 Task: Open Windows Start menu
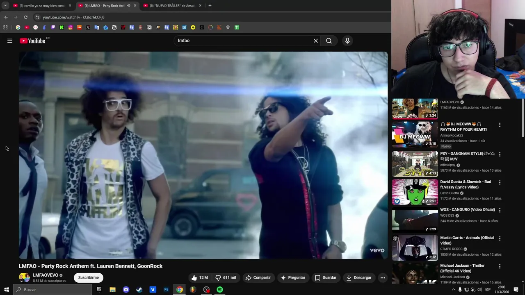[x=6, y=290]
